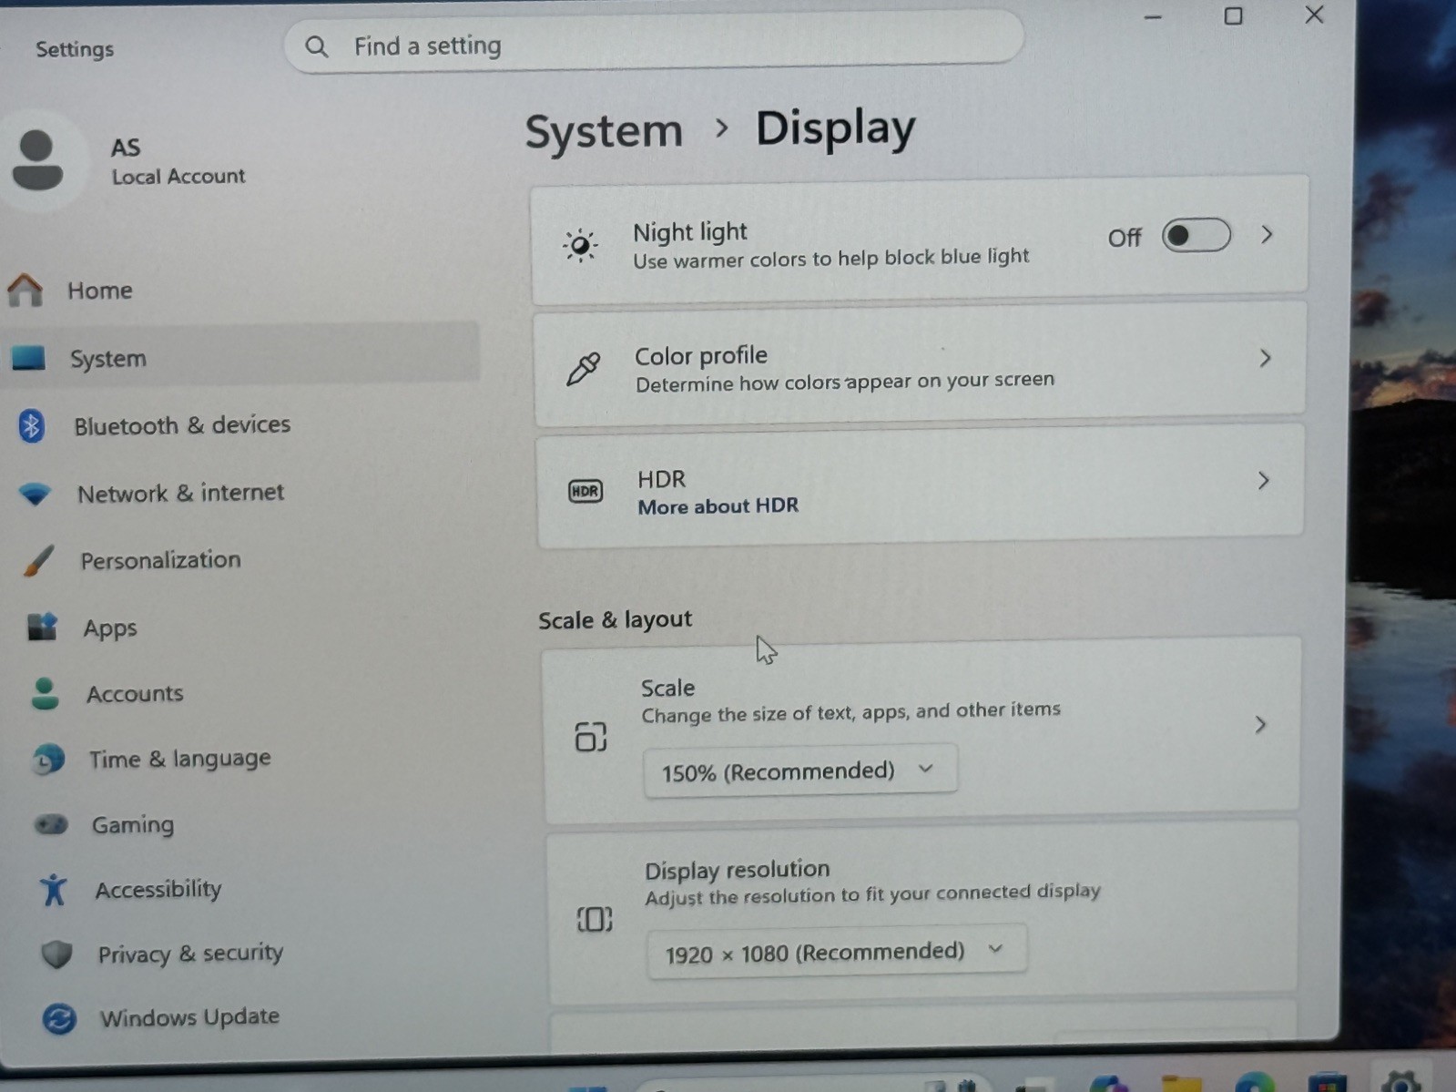Open Time & language section
Image resolution: width=1456 pixels, height=1092 pixels.
tap(179, 759)
